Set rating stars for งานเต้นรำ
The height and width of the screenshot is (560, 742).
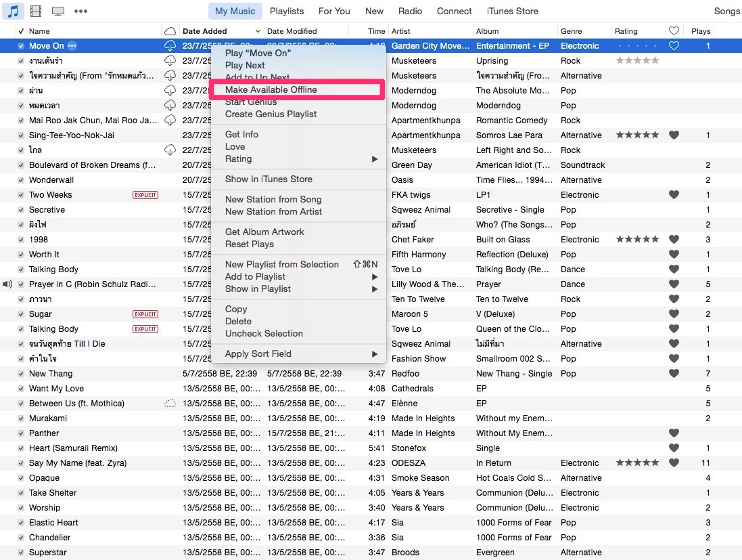tap(637, 61)
